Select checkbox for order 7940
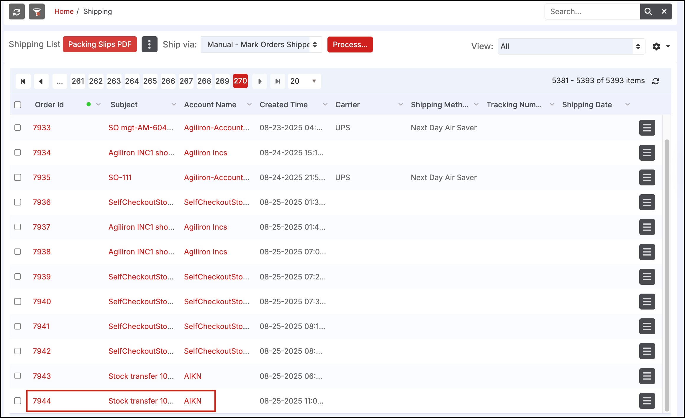685x418 pixels. pos(18,302)
